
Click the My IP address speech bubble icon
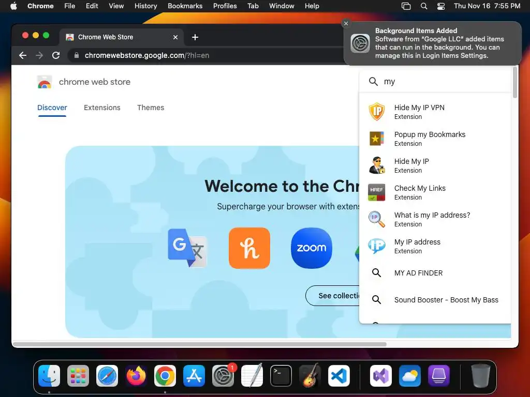tap(377, 246)
